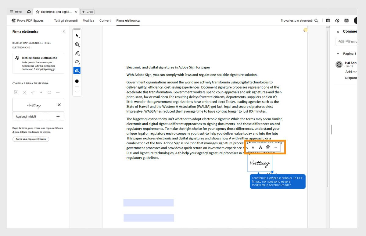This screenshot has height=236, width=366.
Task: Open the black color swatch
Action: point(77,81)
